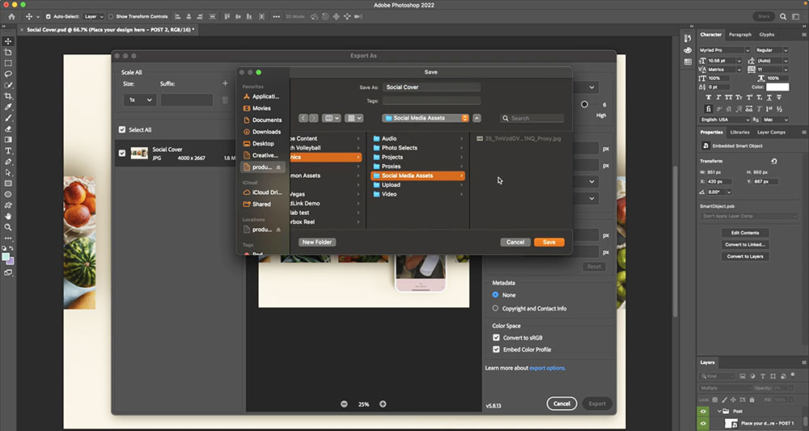The height and width of the screenshot is (431, 809).
Task: Select the Move tool in the left toolbar
Action: (8, 41)
